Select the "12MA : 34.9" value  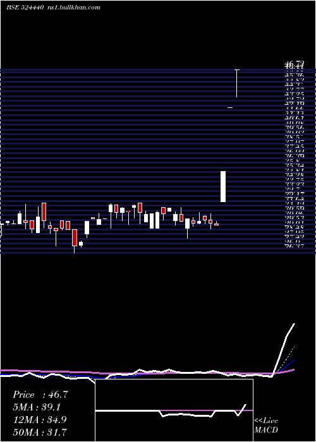pos(40,420)
